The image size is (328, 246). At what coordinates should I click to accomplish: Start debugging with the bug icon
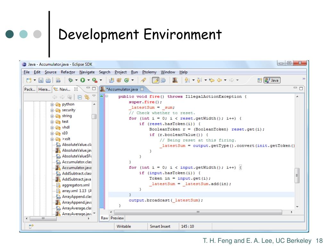click(x=70, y=80)
